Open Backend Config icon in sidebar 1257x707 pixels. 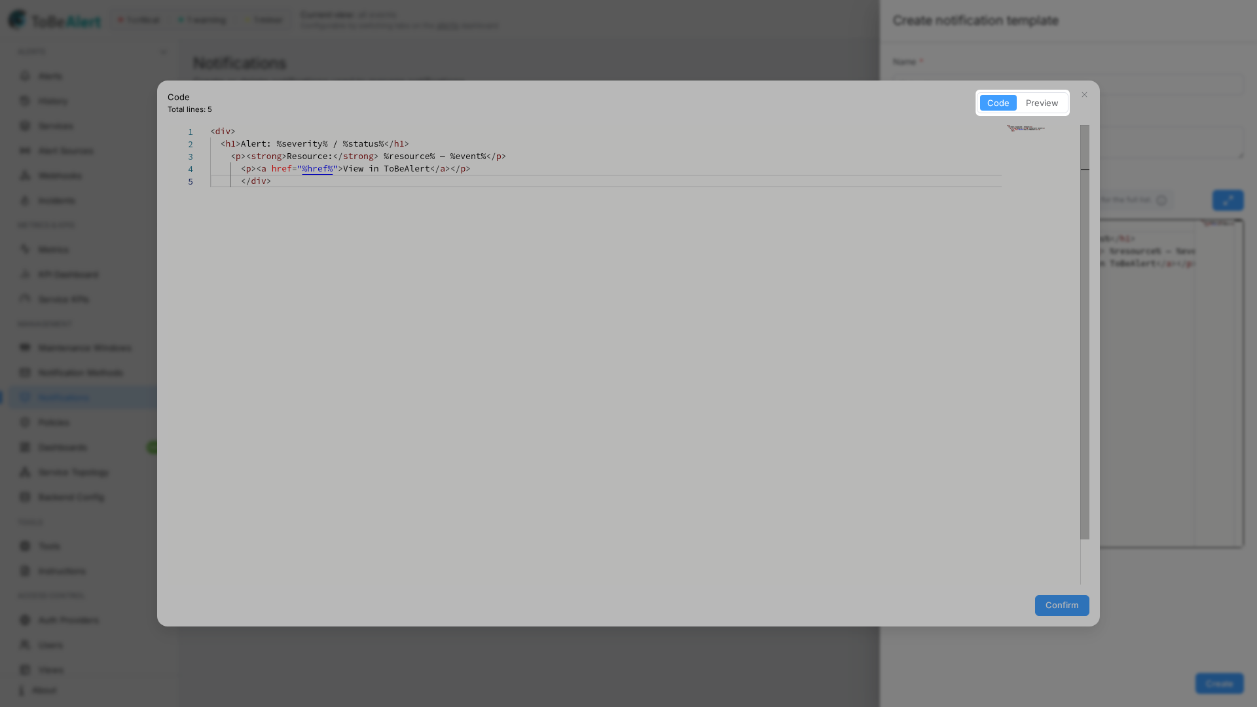click(x=25, y=497)
